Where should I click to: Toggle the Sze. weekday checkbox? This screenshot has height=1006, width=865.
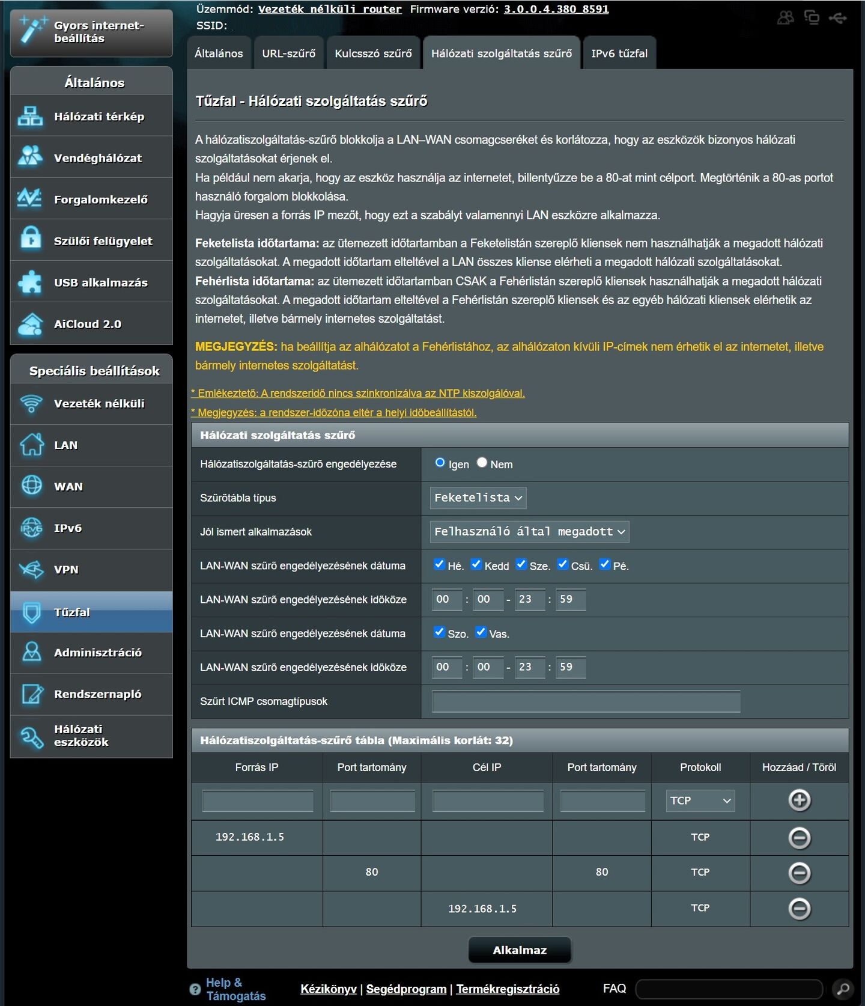click(x=521, y=564)
